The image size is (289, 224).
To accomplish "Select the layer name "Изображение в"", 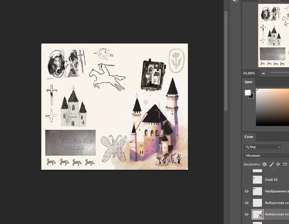I will coord(277,191).
